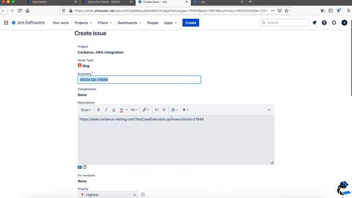
Task: Open the browser library icon
Action: [323, 10]
